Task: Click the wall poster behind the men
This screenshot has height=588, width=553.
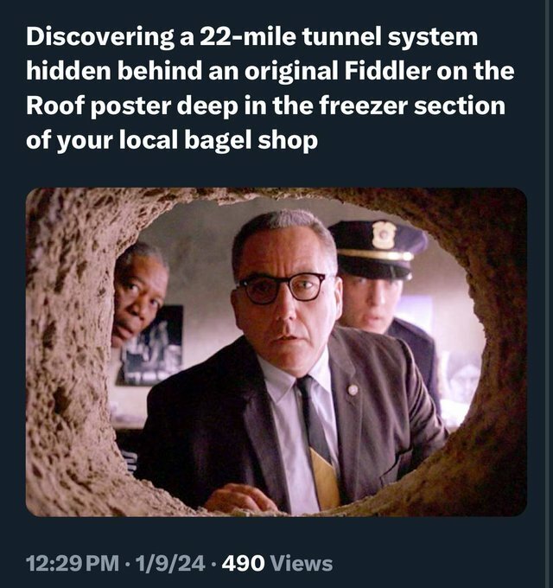Action: click(x=150, y=346)
